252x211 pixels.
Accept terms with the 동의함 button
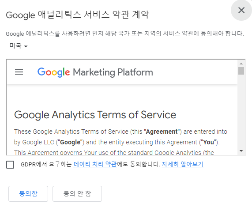pyautogui.click(x=28, y=194)
